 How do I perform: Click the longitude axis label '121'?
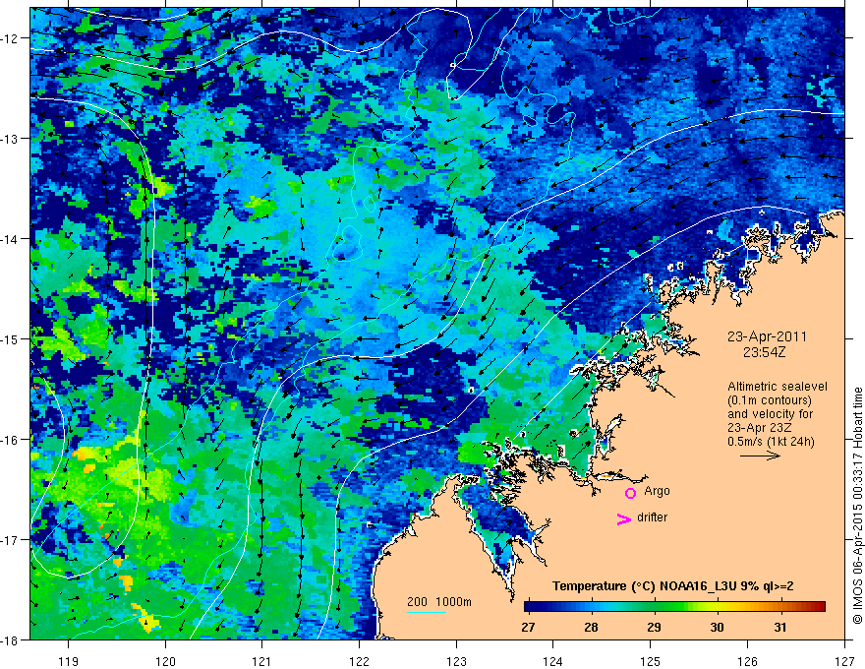(262, 661)
